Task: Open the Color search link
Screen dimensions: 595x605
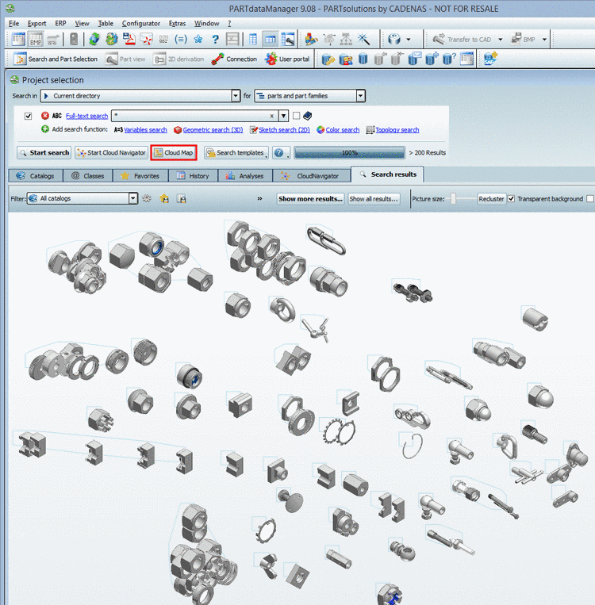Action: click(x=343, y=130)
